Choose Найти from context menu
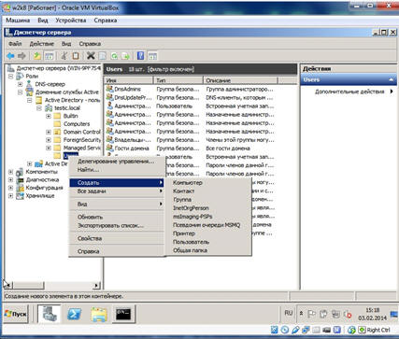 click(x=117, y=170)
